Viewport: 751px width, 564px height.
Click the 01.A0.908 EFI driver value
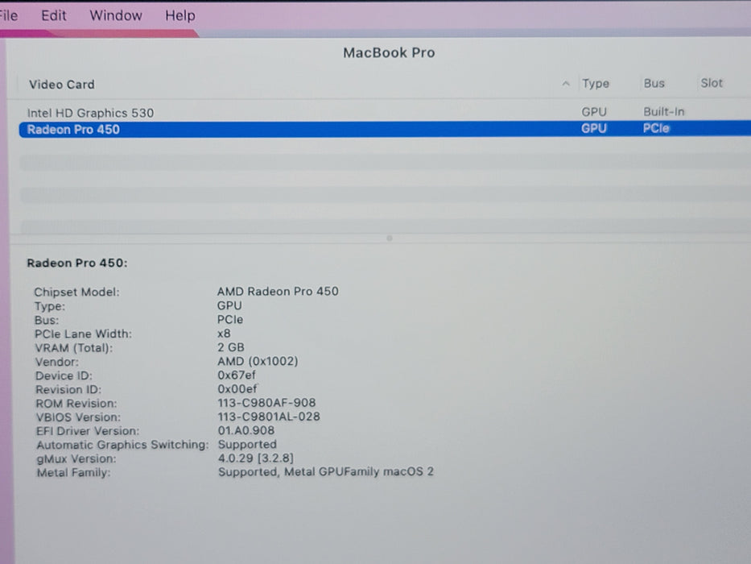click(x=246, y=431)
